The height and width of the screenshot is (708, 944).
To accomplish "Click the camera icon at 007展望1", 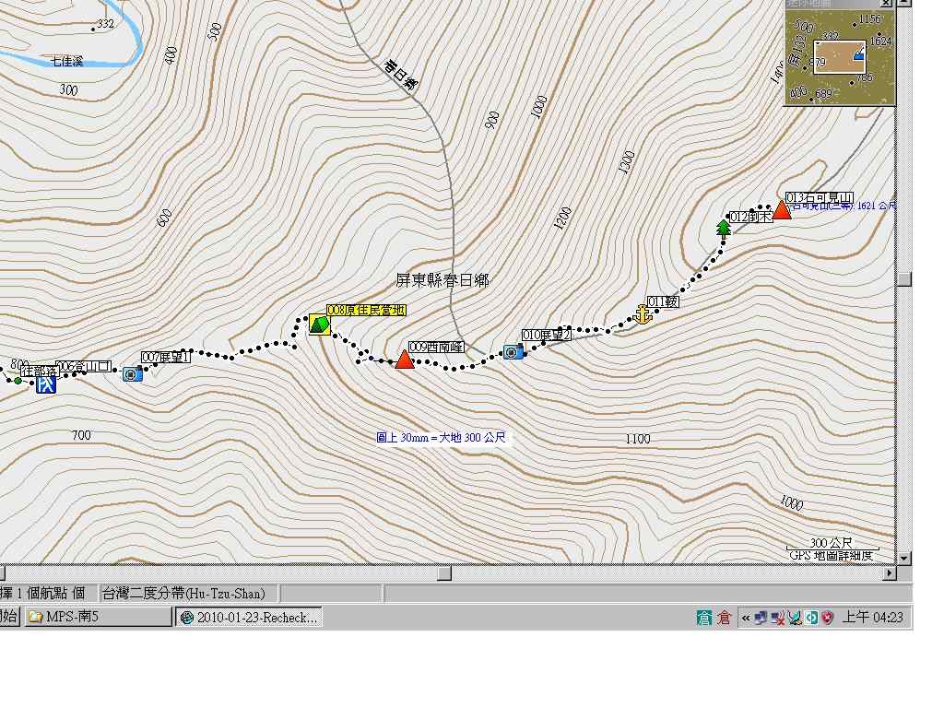I will 132,373.
